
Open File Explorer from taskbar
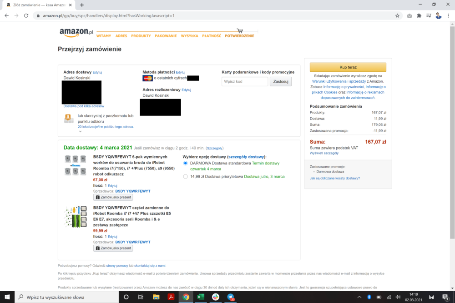click(x=156, y=297)
